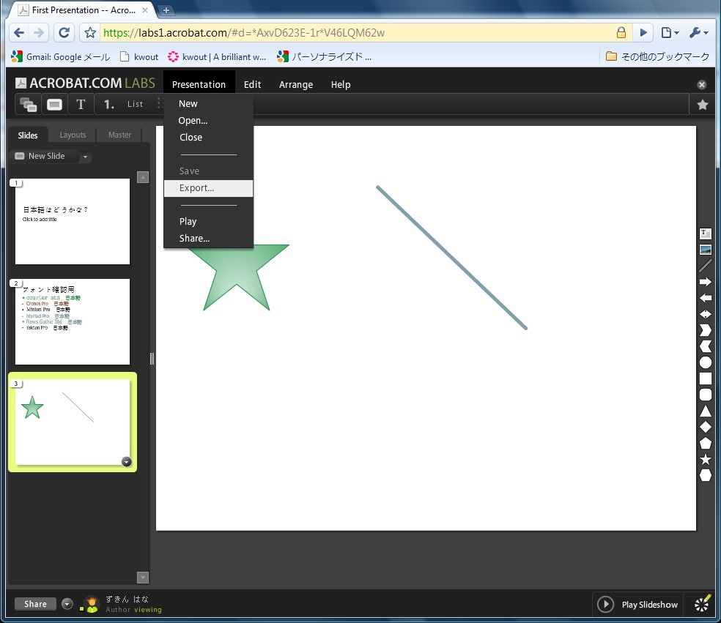Open the browser wrench settings menu
Image resolution: width=721 pixels, height=623 pixels.
click(x=698, y=33)
